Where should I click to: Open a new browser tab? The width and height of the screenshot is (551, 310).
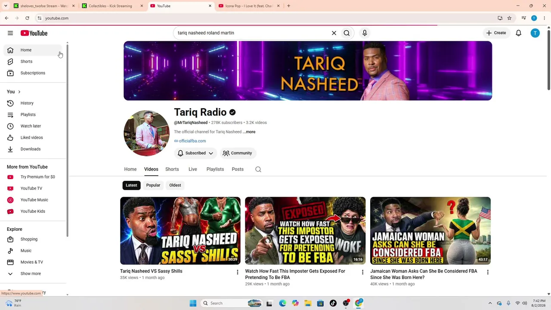(x=288, y=6)
